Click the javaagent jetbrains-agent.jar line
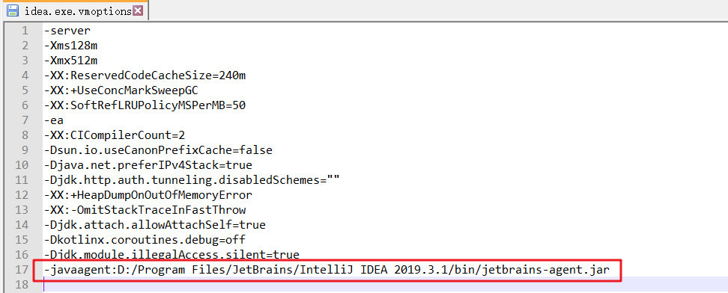 [327, 269]
